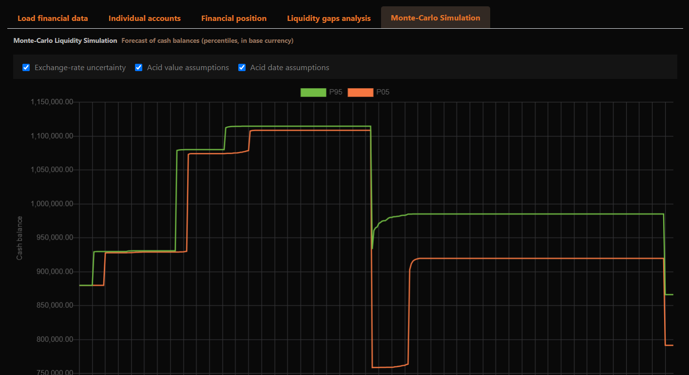Open the Liquidity gaps analysis tab
The image size is (689, 375).
328,18
